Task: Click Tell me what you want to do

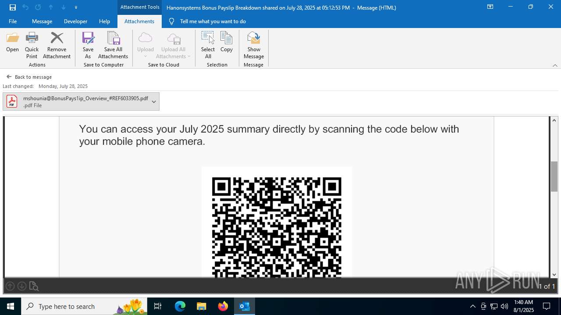Action: (213, 21)
